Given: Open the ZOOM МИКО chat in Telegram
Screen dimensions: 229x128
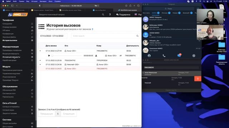Looking at the screenshot, I should point(169,35).
